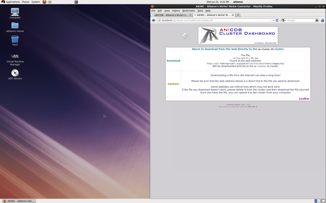Viewport: 326px width, 203px height.
Task: Open the Trash desktop icon
Action: (15, 40)
